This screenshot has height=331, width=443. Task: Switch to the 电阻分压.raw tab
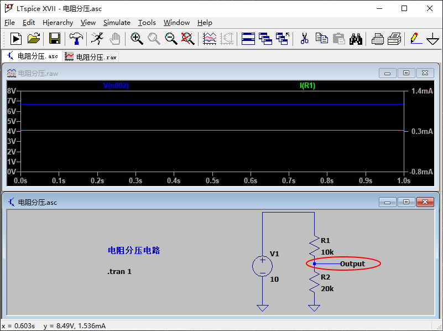91,56
